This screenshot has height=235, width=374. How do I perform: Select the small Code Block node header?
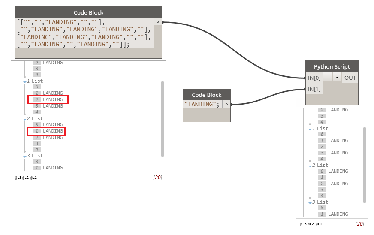point(207,95)
